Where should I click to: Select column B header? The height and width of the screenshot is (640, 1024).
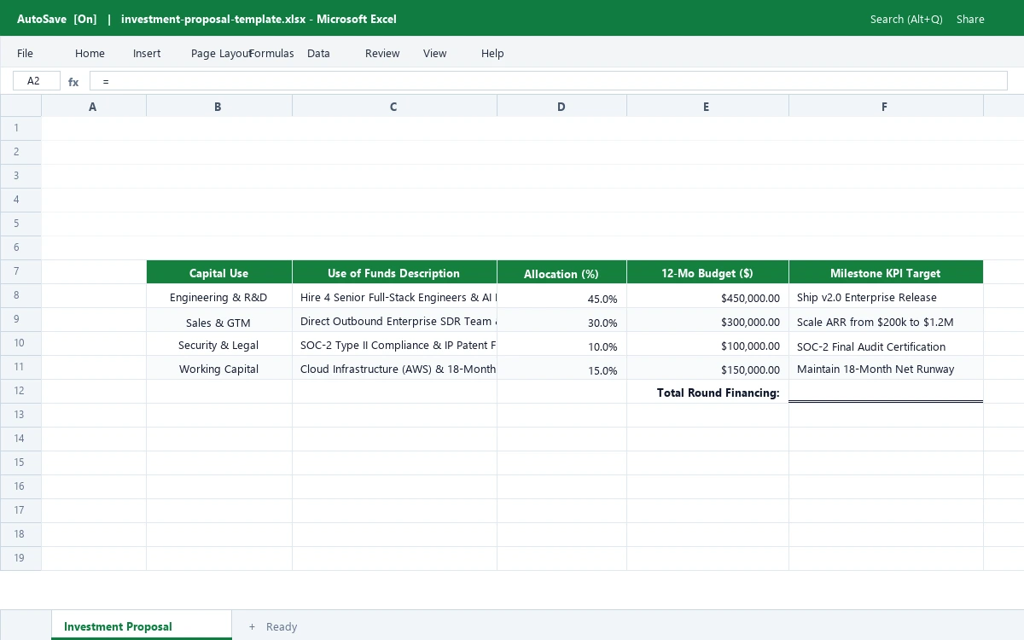tap(218, 106)
